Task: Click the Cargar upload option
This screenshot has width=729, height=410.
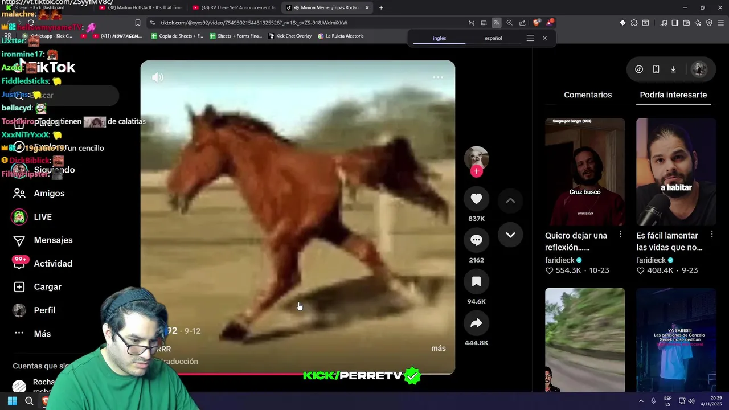Action: tap(47, 286)
